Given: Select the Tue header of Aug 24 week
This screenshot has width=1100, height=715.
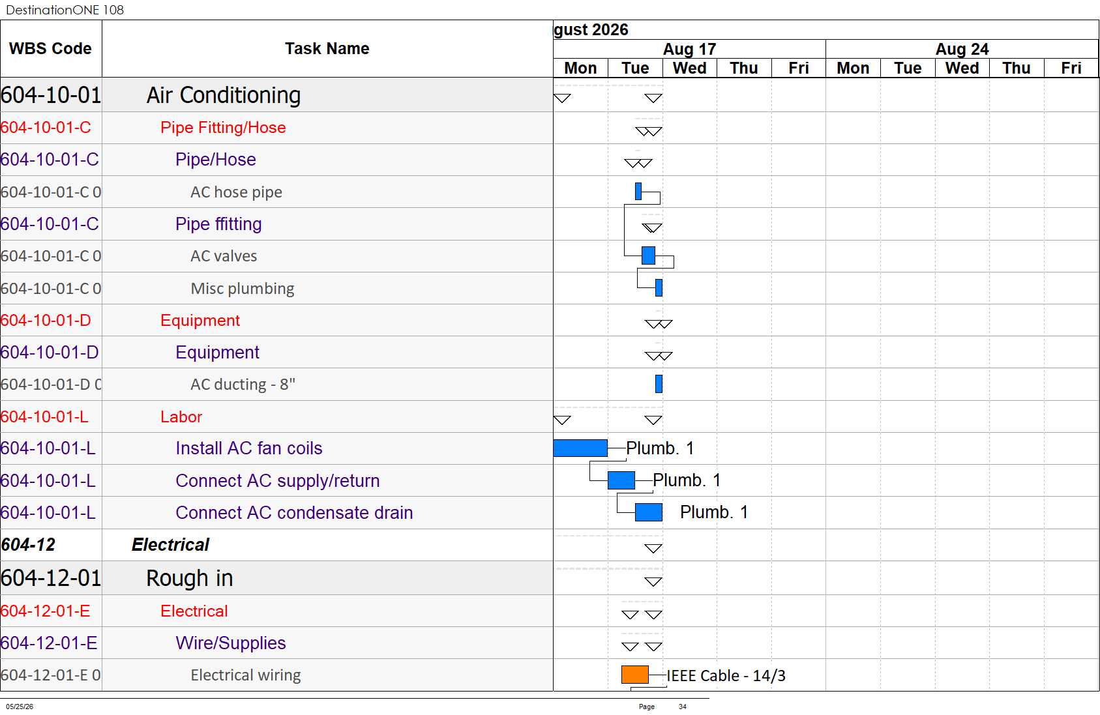Looking at the screenshot, I should [908, 68].
